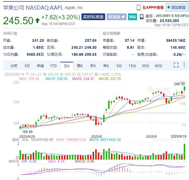The width and height of the screenshot is (189, 180).
Task: Select the 30分 chart tab
Action: point(145,66)
